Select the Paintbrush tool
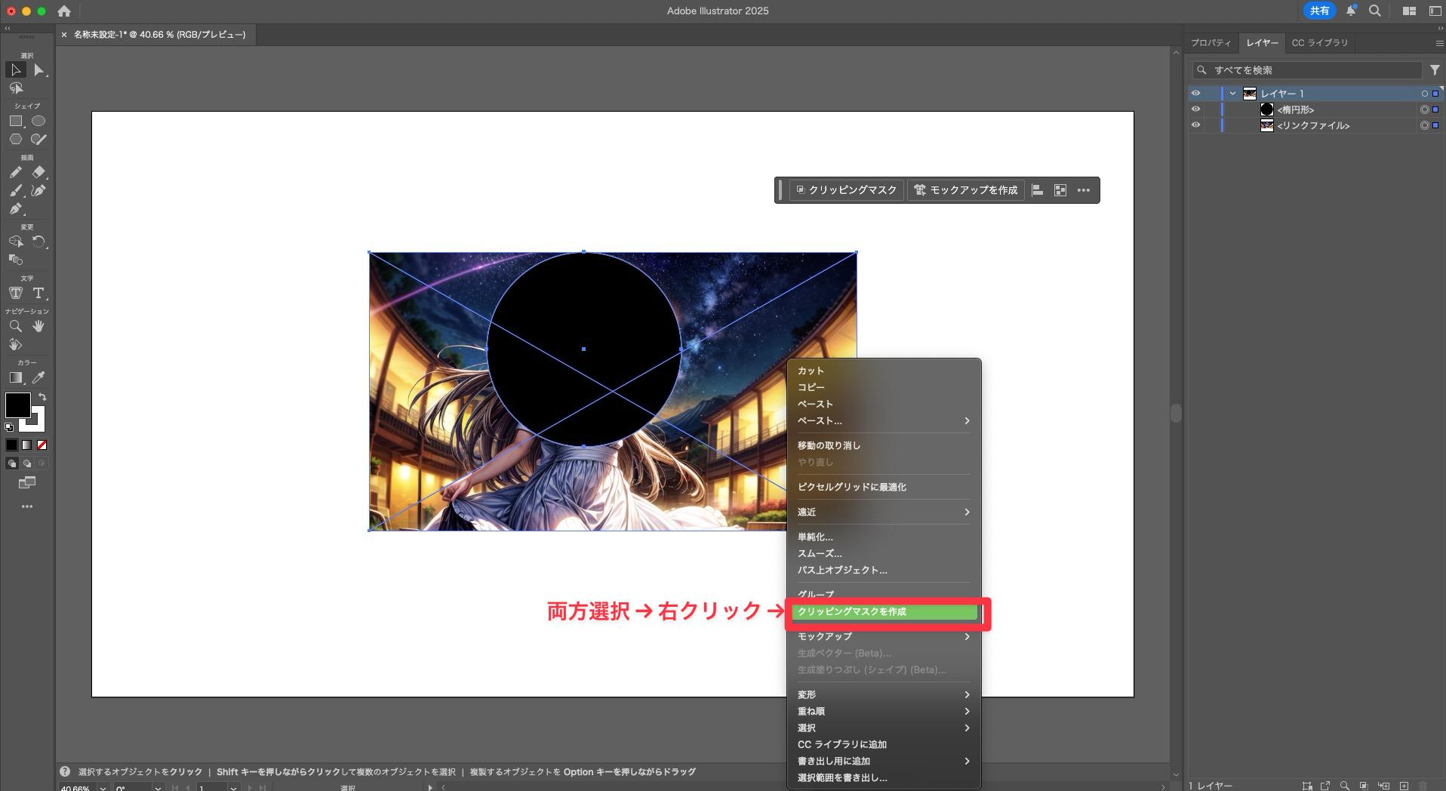The image size is (1446, 791). pos(16,190)
